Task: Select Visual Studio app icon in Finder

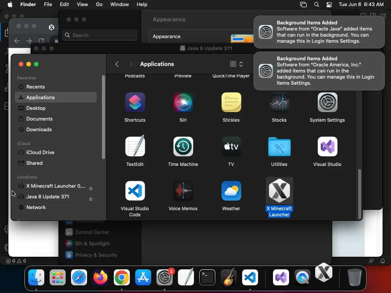Action: [327, 146]
